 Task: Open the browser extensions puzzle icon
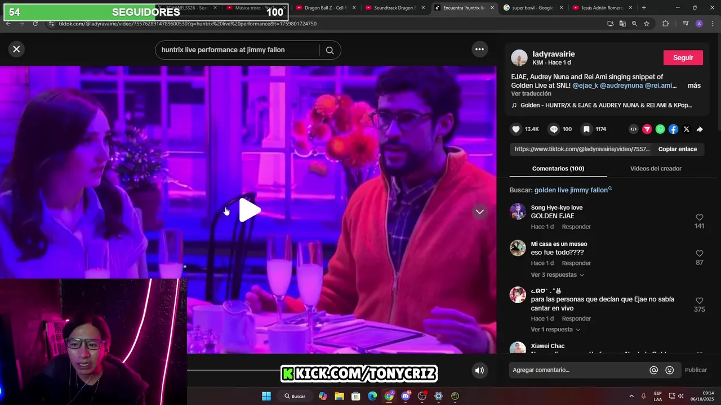point(666,24)
